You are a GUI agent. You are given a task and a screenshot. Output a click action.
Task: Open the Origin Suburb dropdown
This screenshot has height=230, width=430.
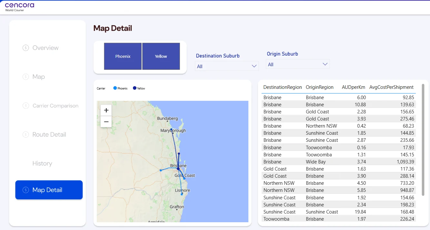coord(298,64)
